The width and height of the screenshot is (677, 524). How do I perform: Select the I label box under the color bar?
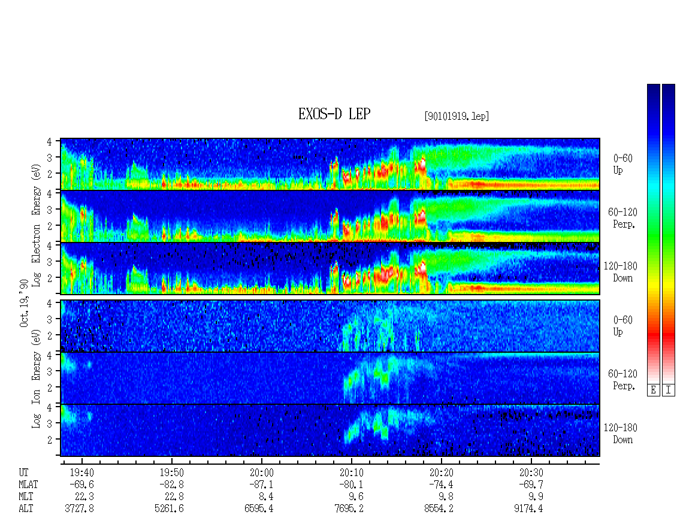pyautogui.click(x=669, y=390)
